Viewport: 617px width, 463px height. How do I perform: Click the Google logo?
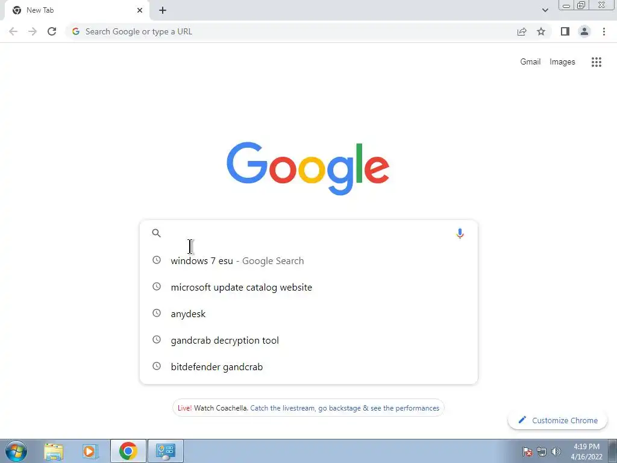308,169
